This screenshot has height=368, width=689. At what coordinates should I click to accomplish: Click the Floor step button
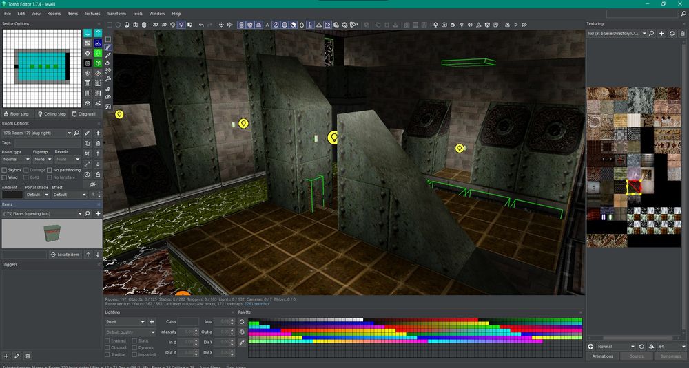pyautogui.click(x=17, y=113)
